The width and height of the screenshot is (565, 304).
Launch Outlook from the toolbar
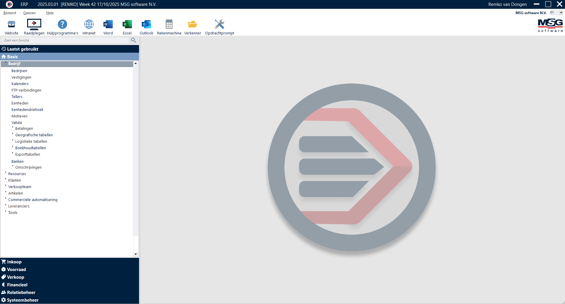coord(146,24)
